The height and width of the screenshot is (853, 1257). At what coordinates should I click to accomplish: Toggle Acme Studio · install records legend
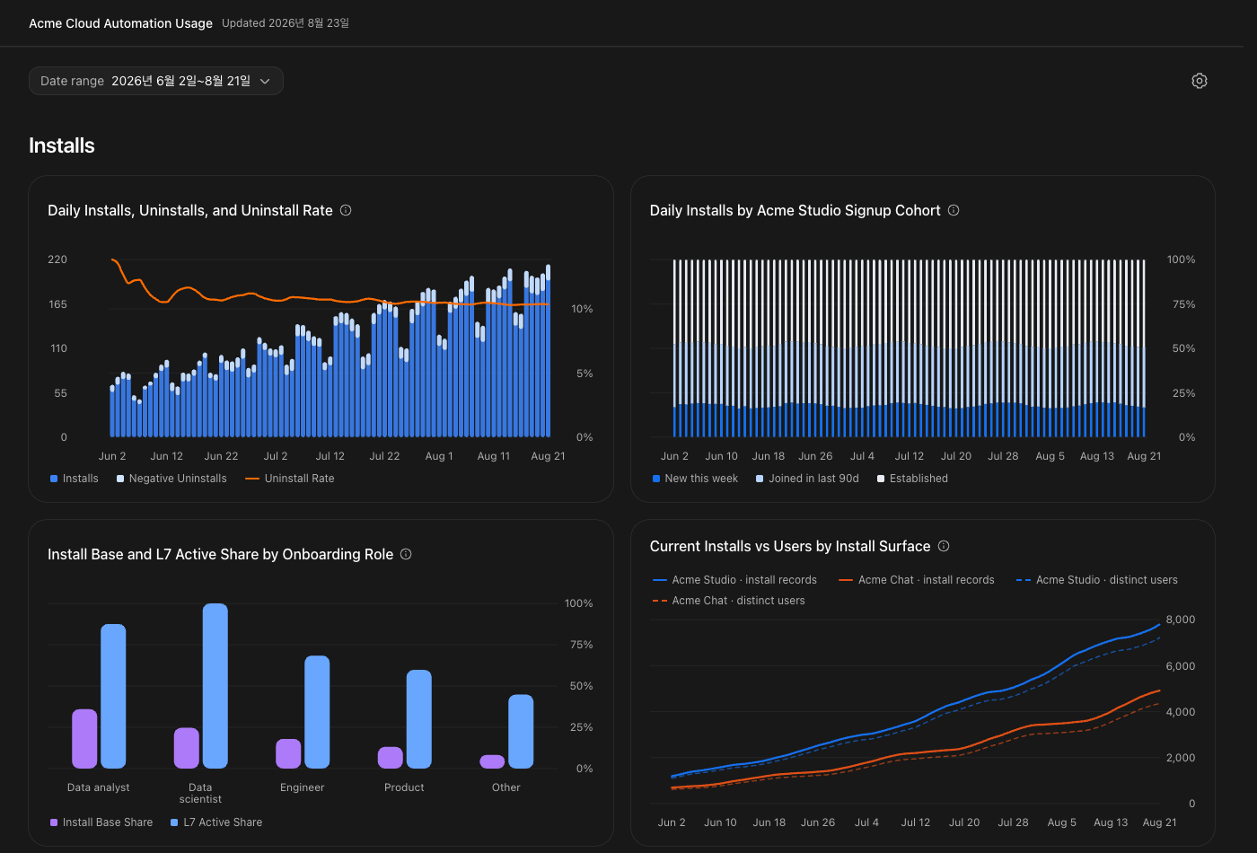tap(734, 580)
